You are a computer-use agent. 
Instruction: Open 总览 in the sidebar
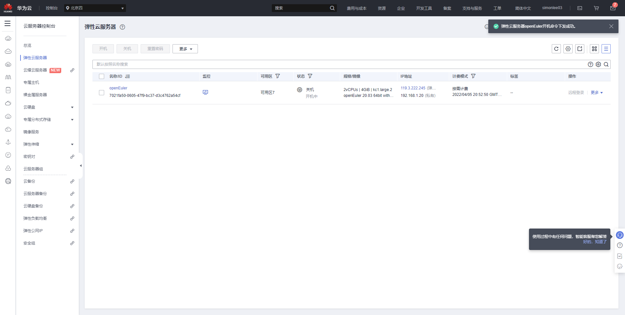coord(27,46)
